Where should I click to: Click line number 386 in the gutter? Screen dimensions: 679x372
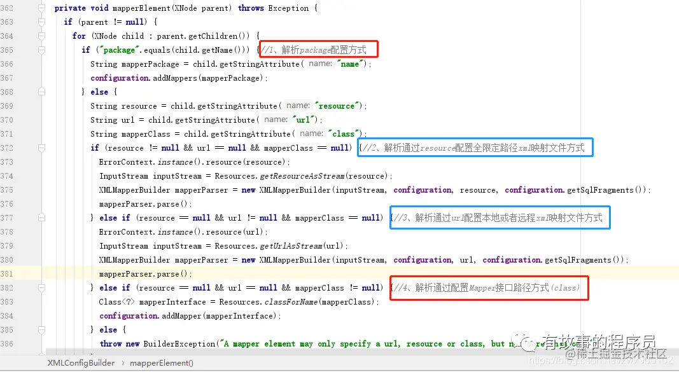coord(7,344)
